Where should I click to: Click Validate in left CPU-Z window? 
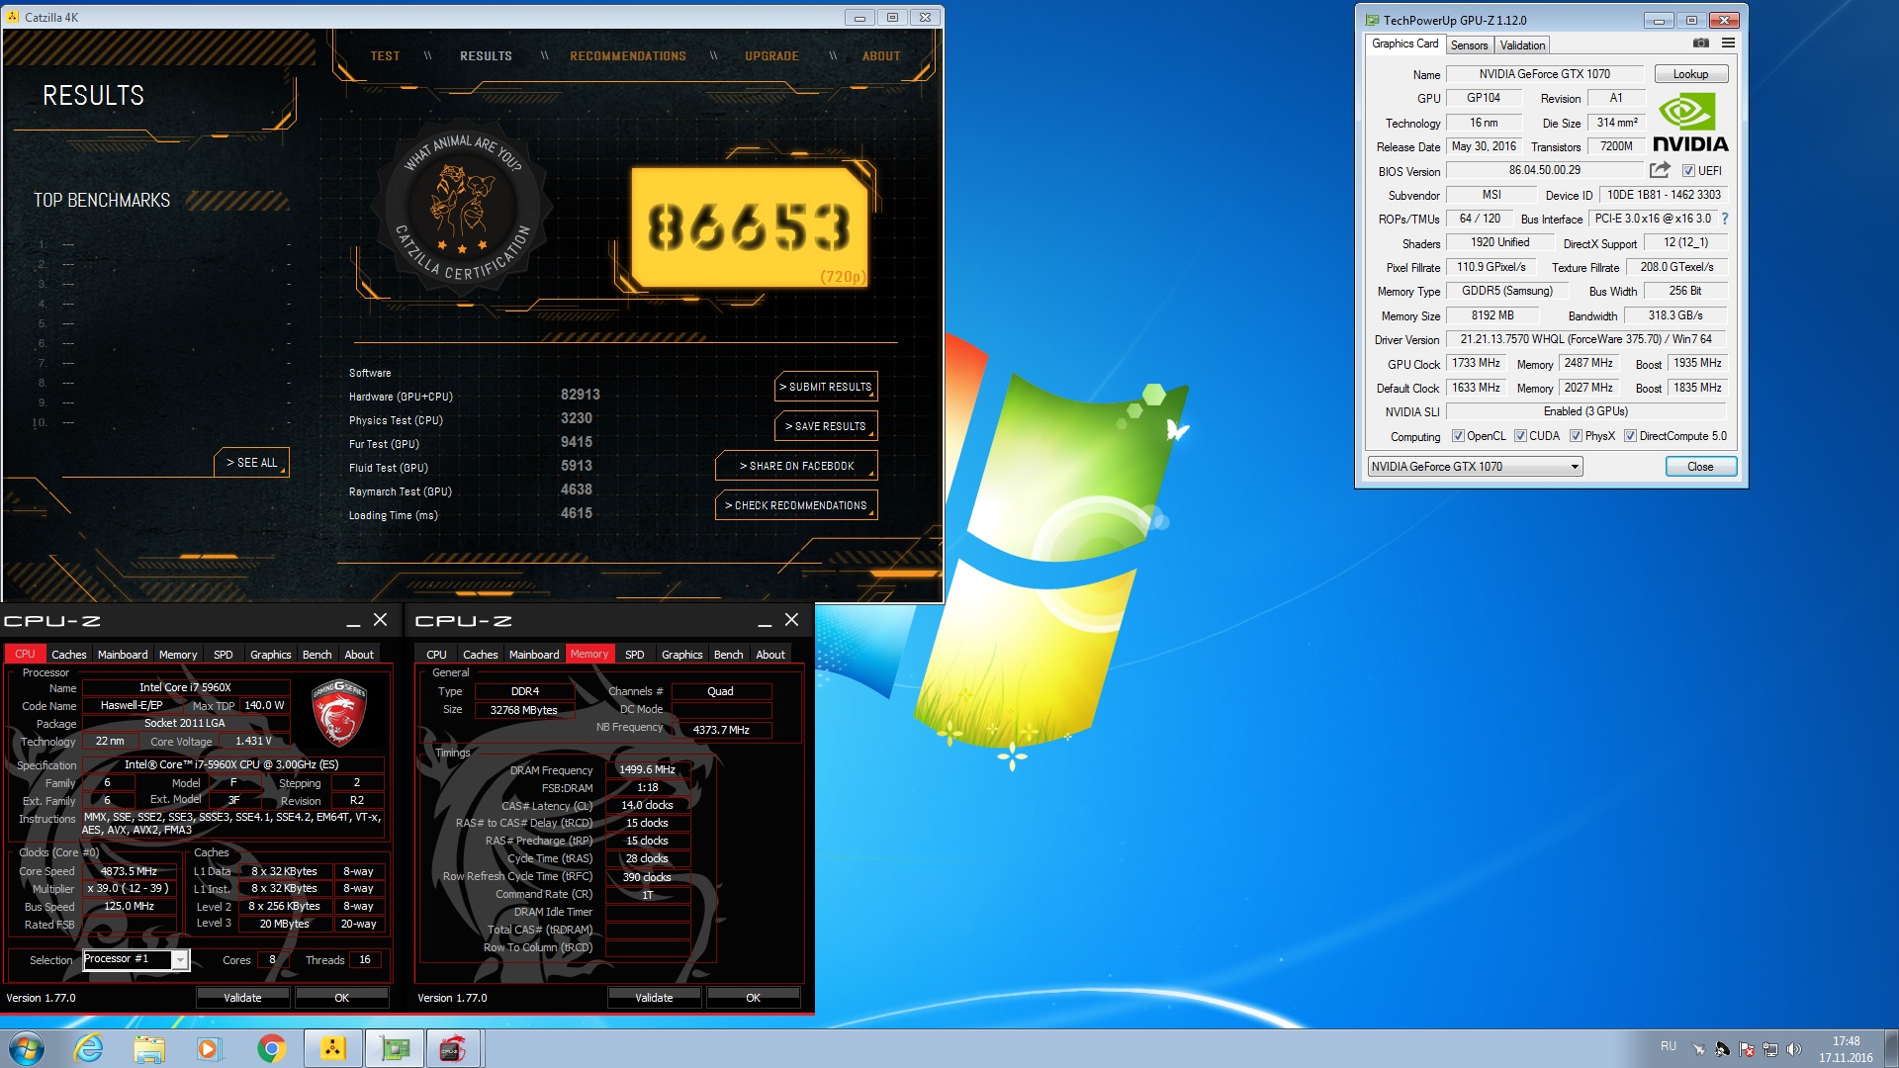(242, 998)
